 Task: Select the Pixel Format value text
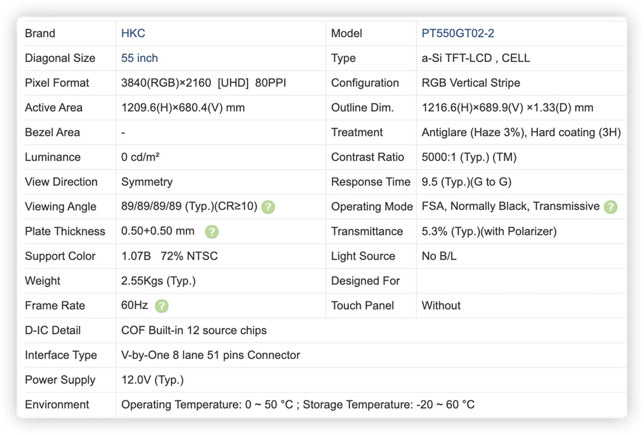[203, 83]
